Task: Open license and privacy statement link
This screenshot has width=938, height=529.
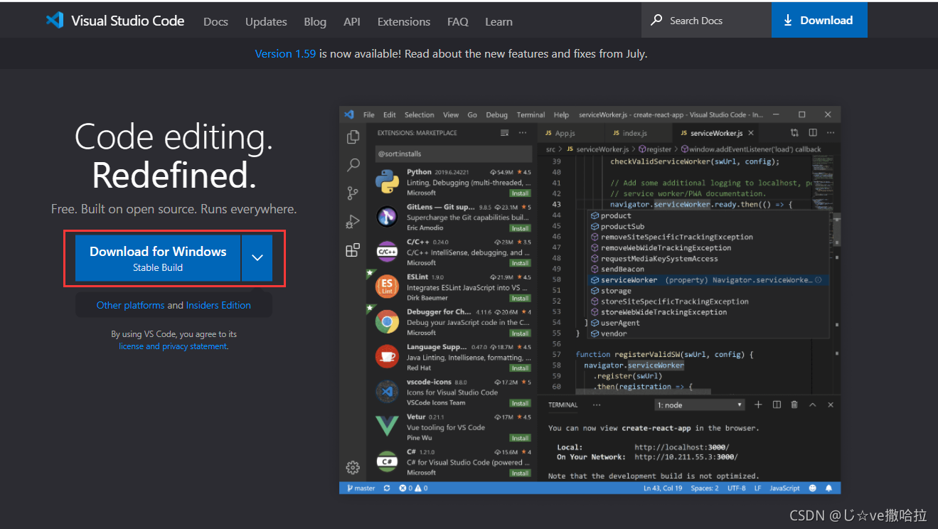Action: (173, 346)
